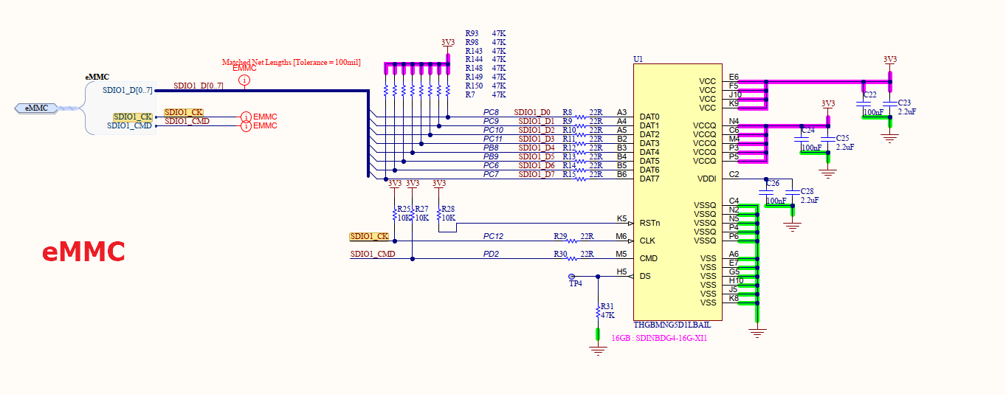Click the eMMC off-sheet port symbol
This screenshot has width=1006, height=394.
click(x=36, y=108)
